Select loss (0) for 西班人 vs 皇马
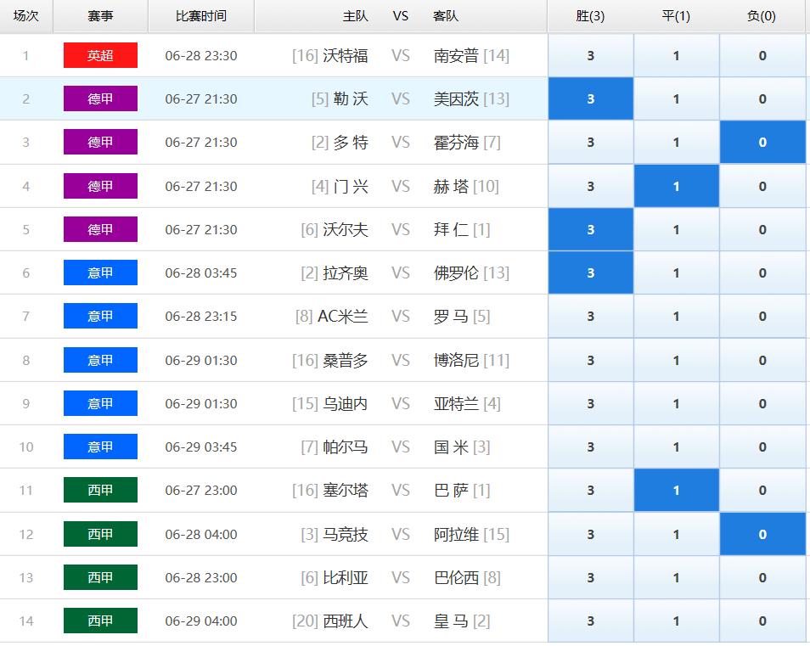Screen dimensions: 810x646 pyautogui.click(x=762, y=621)
